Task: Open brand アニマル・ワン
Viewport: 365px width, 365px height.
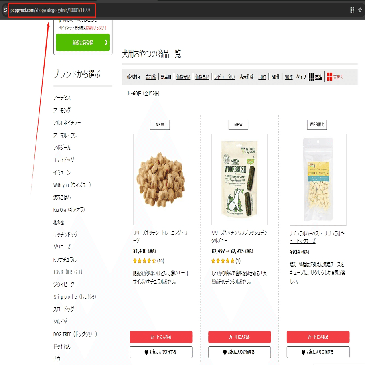Action: (x=65, y=135)
